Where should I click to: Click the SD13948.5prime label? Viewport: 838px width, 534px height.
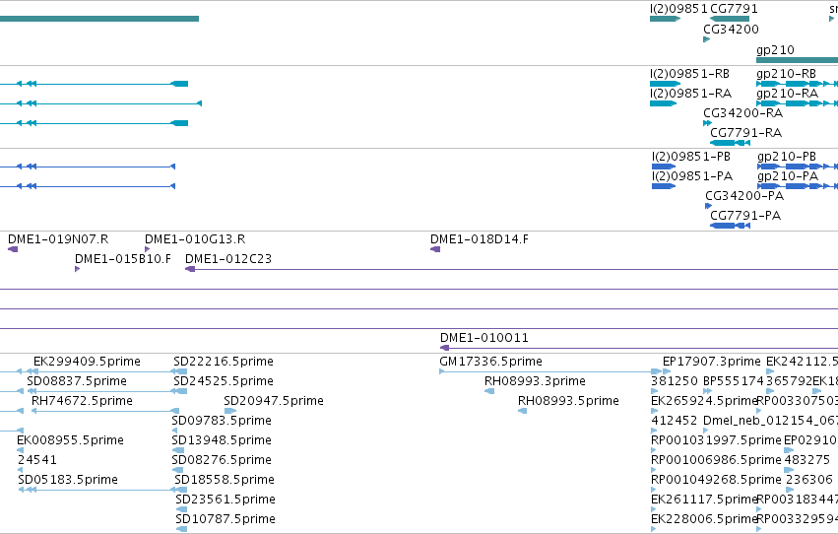(x=222, y=440)
